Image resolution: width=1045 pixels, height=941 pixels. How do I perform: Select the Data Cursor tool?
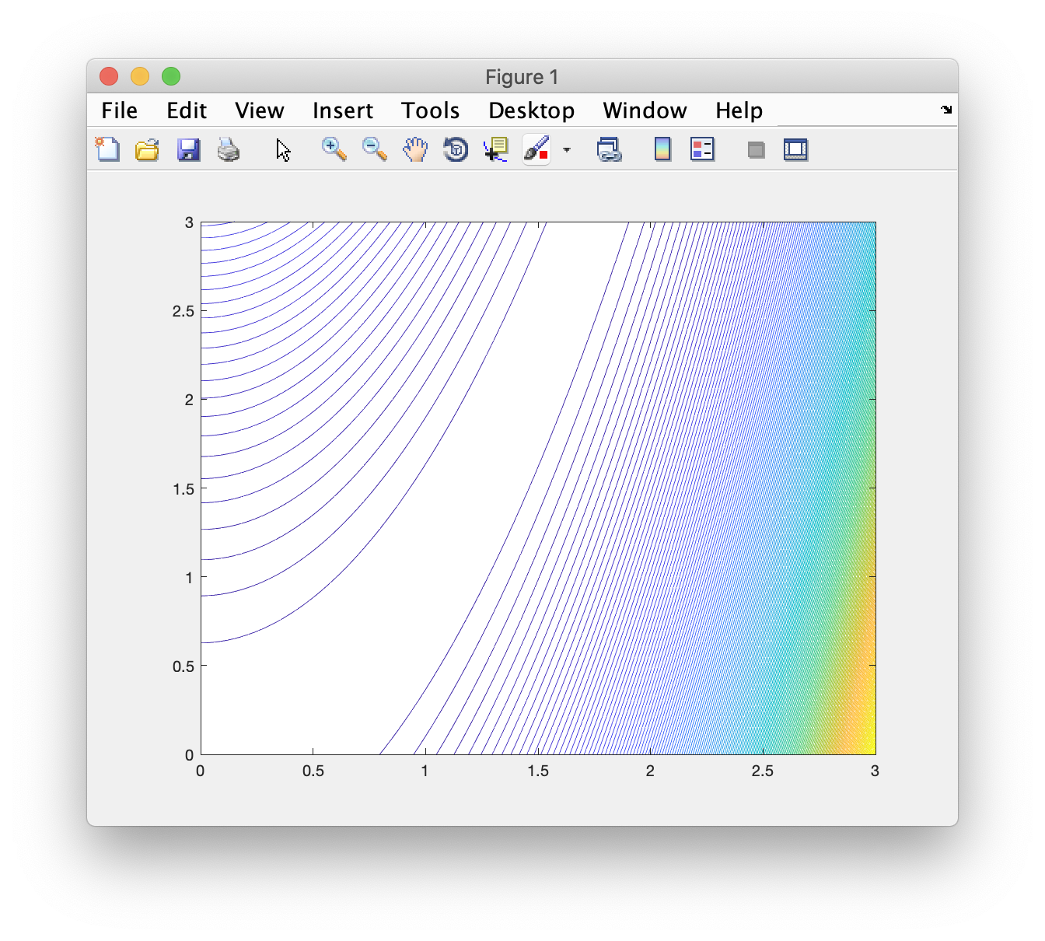(x=495, y=149)
